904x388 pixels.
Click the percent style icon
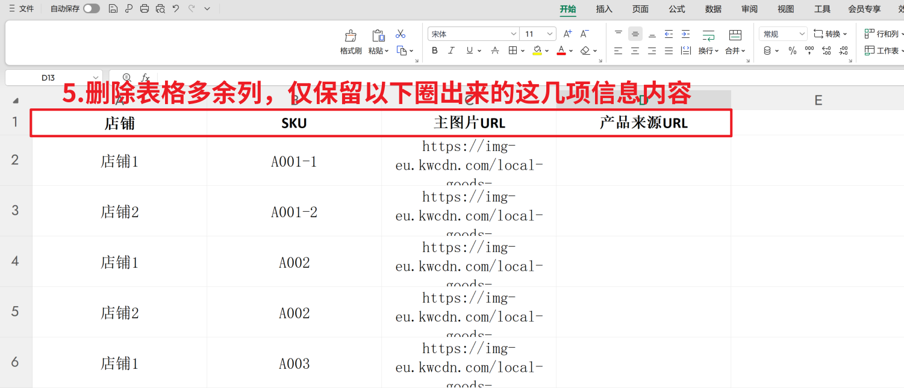[x=793, y=51]
